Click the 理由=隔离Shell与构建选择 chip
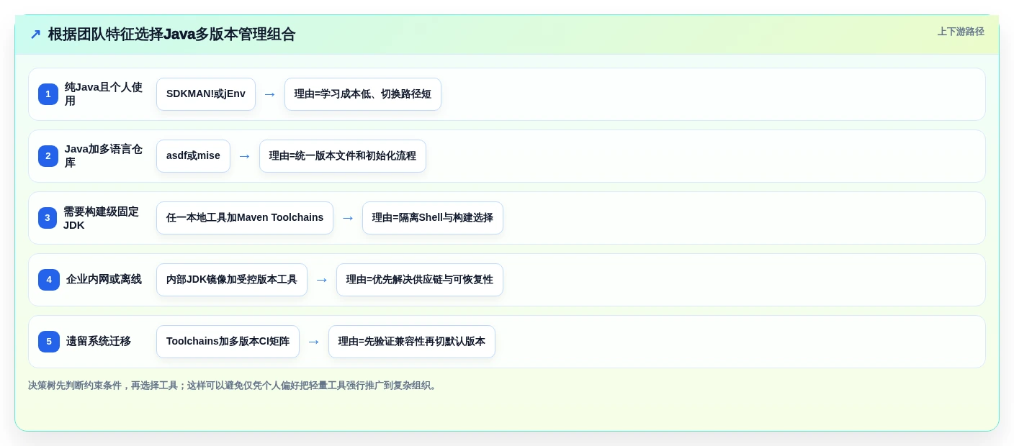Image resolution: width=1014 pixels, height=446 pixels. (433, 218)
